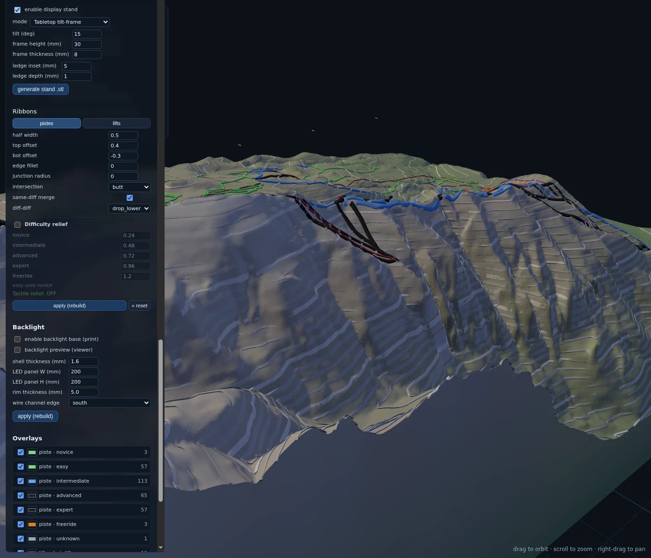Click the Overlays section heading
The height and width of the screenshot is (558, 651).
[27, 438]
